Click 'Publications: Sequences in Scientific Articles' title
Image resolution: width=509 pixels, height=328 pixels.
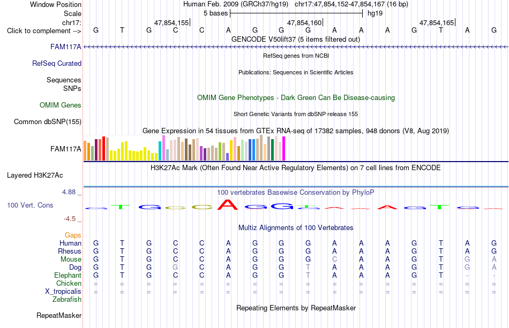tap(296, 72)
